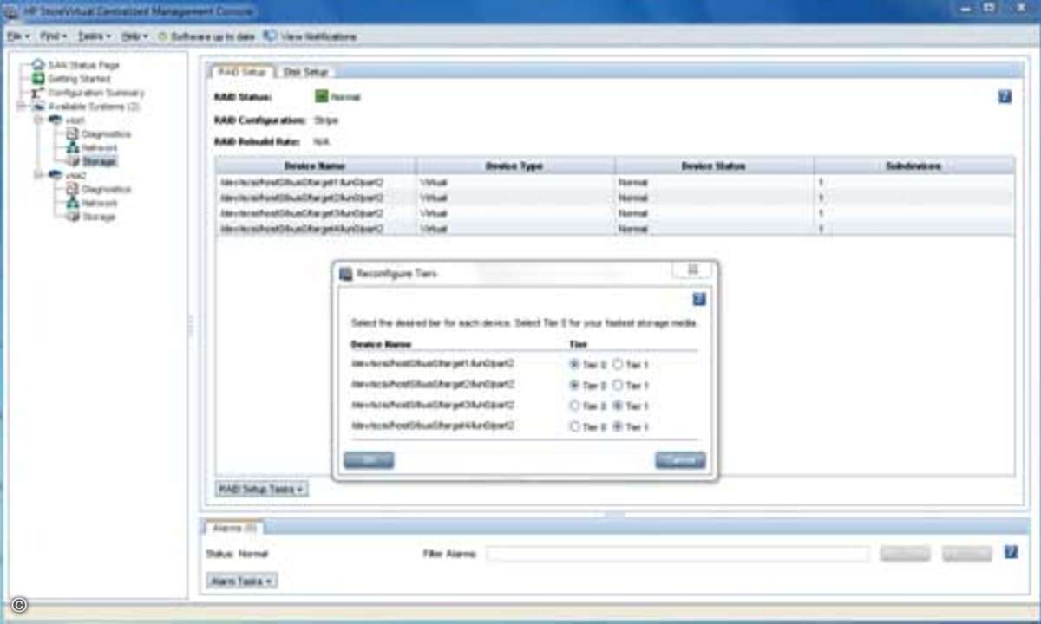Select Tier 0 for target3 device

coord(574,406)
